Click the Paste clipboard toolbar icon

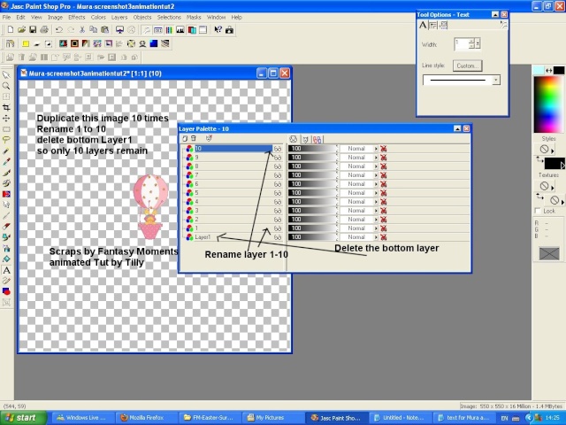point(105,29)
